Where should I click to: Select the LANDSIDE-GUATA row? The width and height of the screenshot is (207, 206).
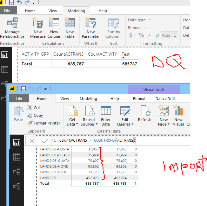[88, 161]
